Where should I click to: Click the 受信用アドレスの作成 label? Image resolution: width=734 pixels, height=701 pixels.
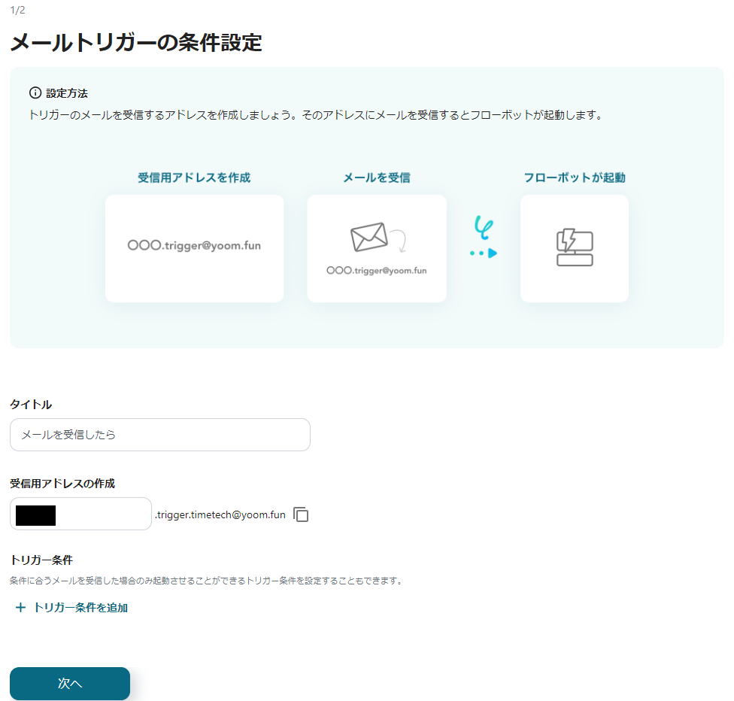click(62, 484)
